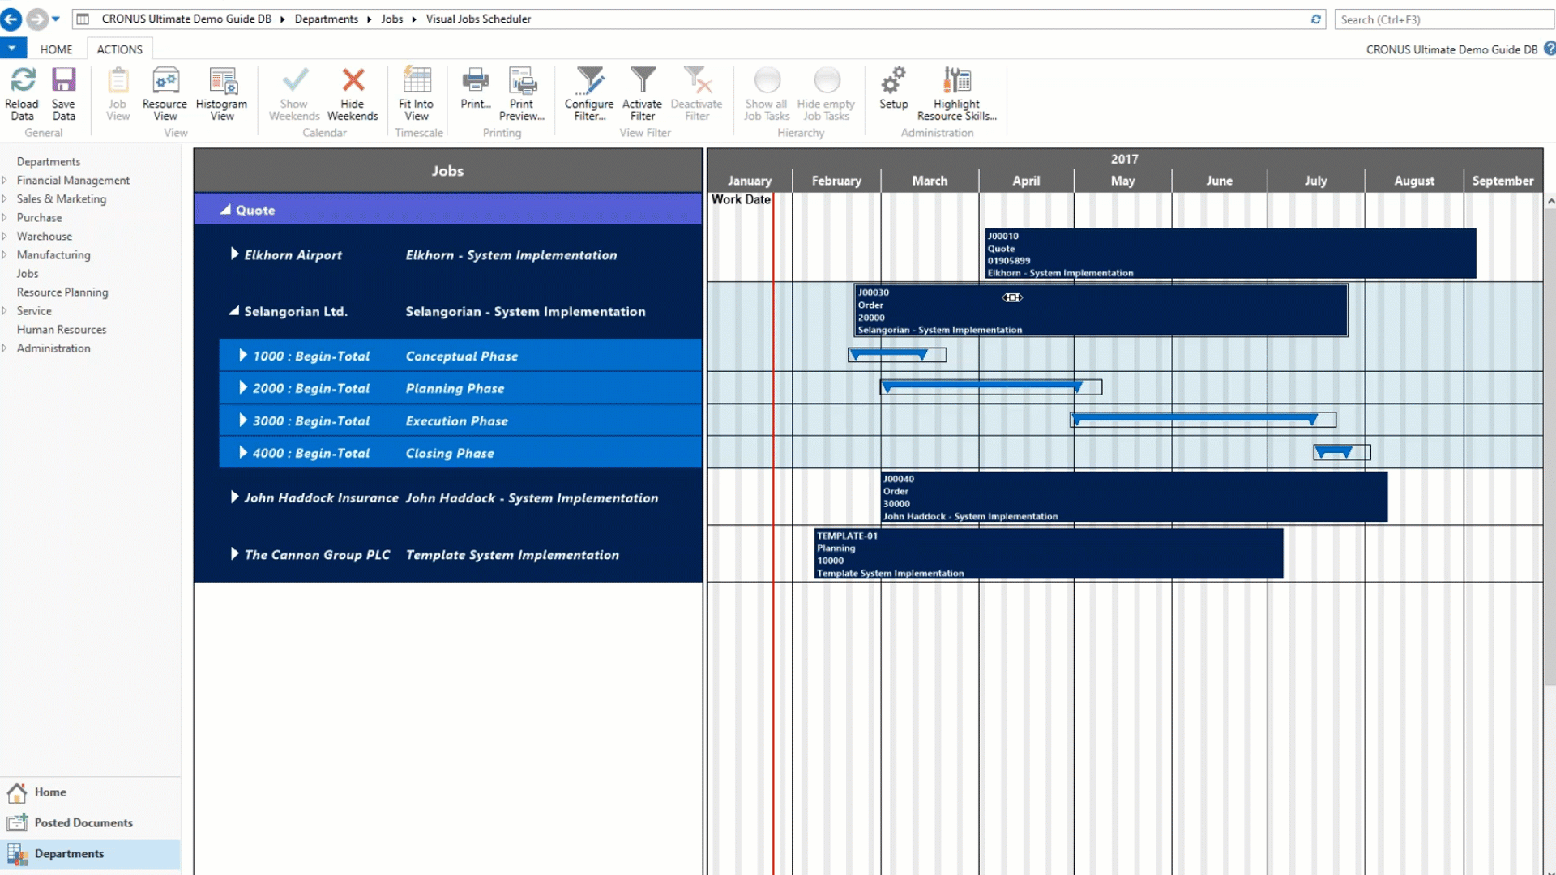The width and height of the screenshot is (1556, 875).
Task: Select Resource Planning in navigation pane
Action: click(62, 292)
